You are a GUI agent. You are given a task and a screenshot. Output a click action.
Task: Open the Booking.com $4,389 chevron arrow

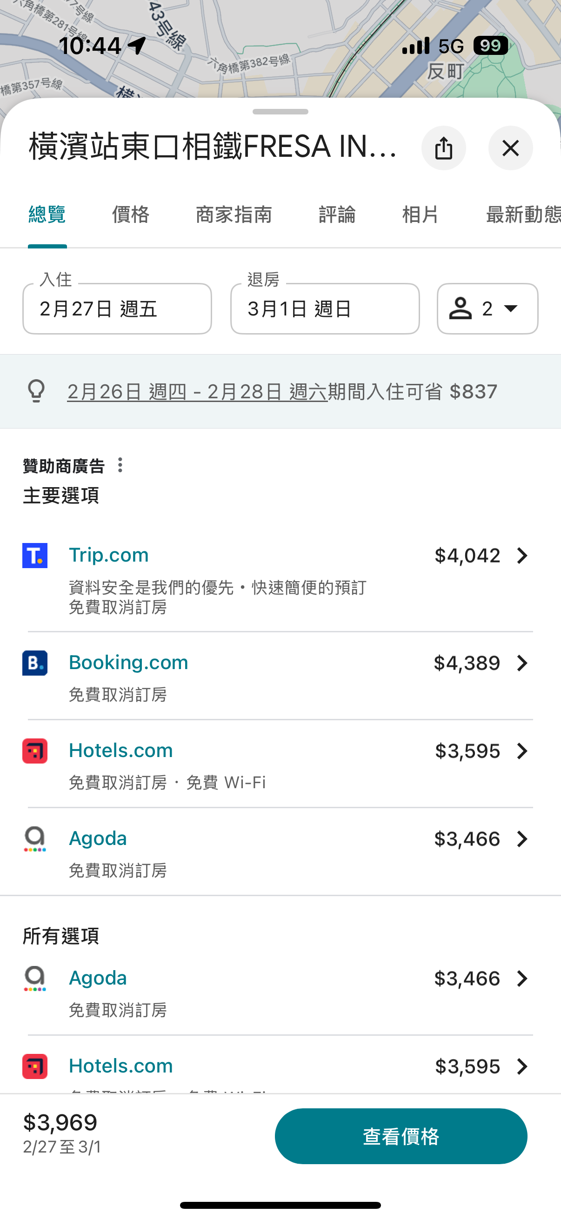click(x=522, y=663)
